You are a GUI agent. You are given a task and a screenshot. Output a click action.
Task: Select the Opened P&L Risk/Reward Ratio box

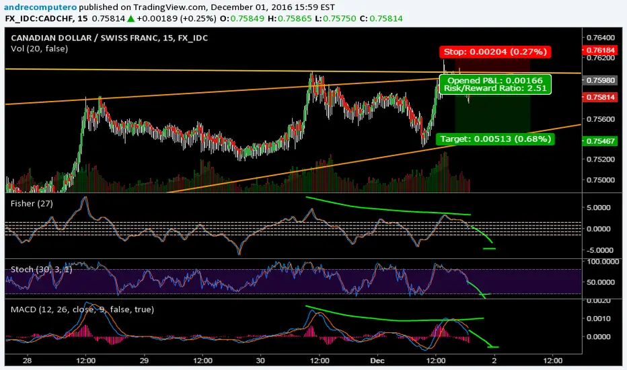(x=495, y=84)
